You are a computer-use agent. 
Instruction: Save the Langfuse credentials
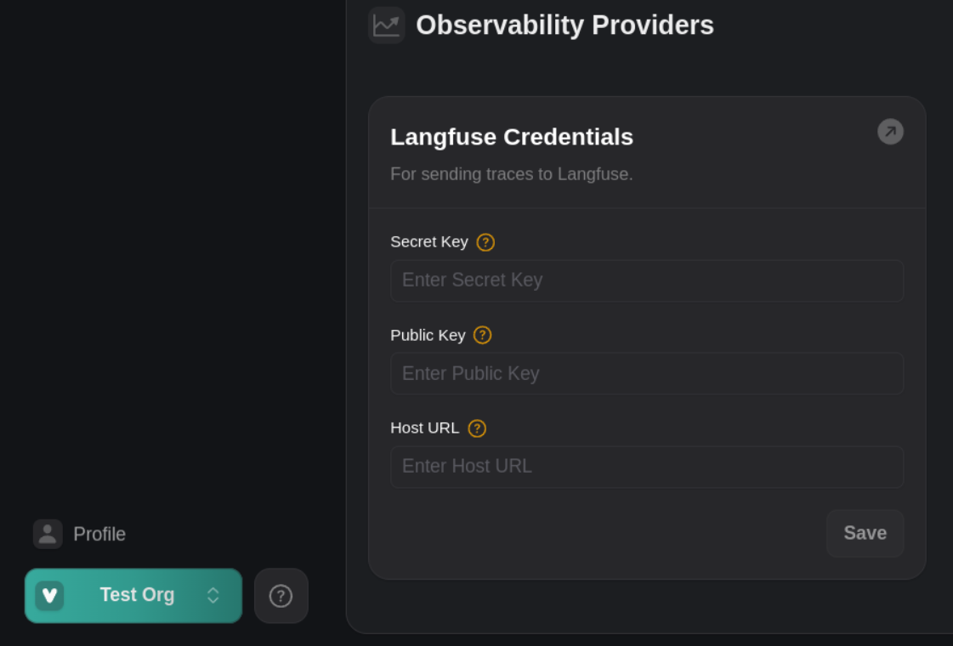[865, 533]
